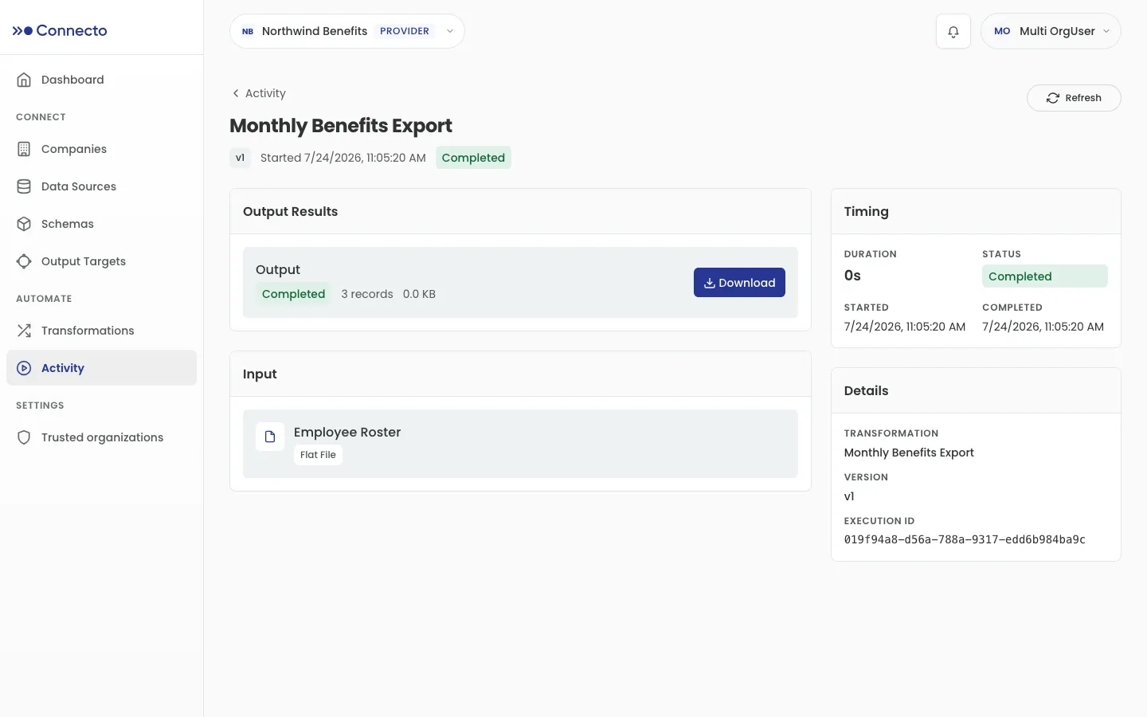Click the MO user avatar

[1002, 31]
